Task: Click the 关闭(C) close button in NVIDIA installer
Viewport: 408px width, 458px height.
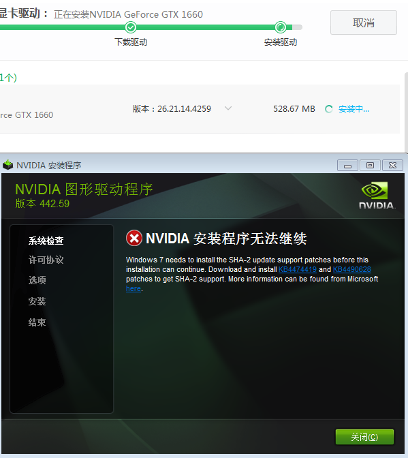Action: point(364,437)
